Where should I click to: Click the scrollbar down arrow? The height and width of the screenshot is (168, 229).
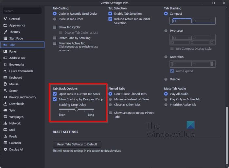click(x=227, y=166)
